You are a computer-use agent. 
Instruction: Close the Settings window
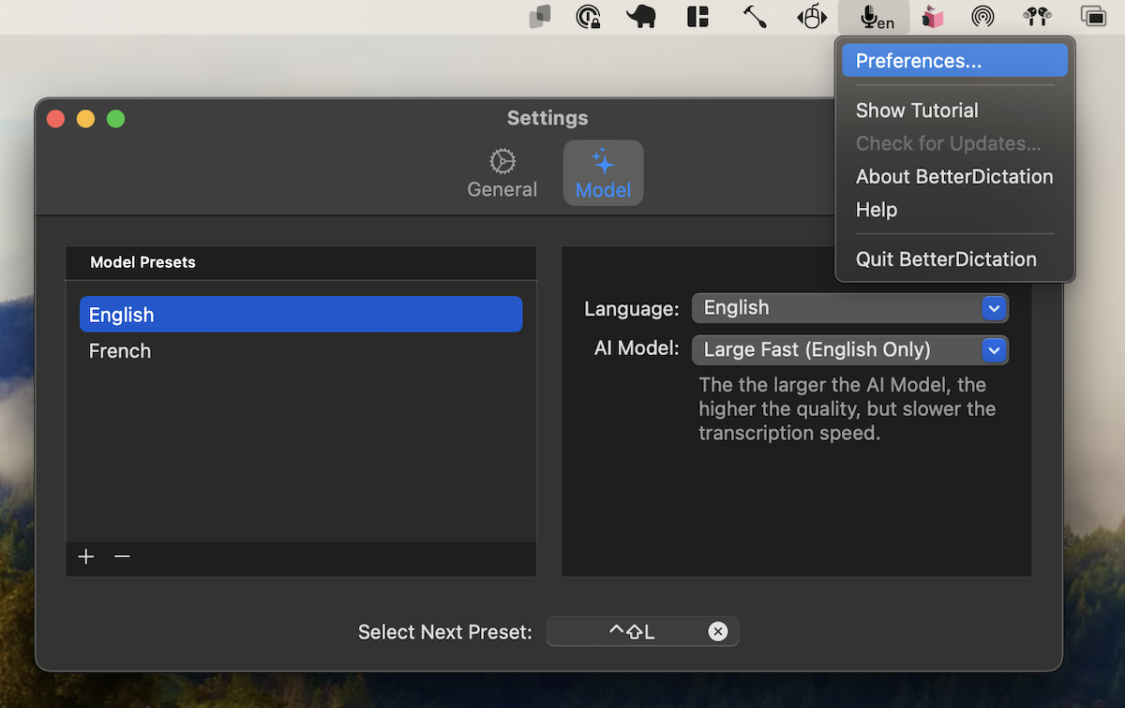pyautogui.click(x=55, y=119)
